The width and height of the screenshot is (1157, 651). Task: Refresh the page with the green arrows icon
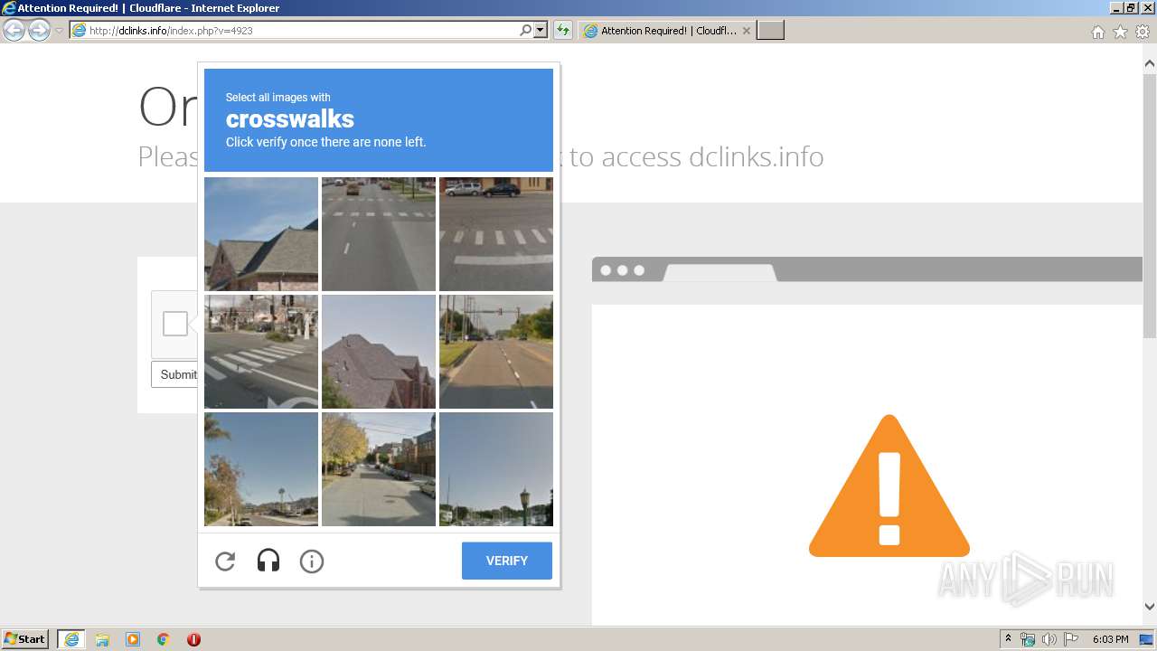pyautogui.click(x=563, y=31)
